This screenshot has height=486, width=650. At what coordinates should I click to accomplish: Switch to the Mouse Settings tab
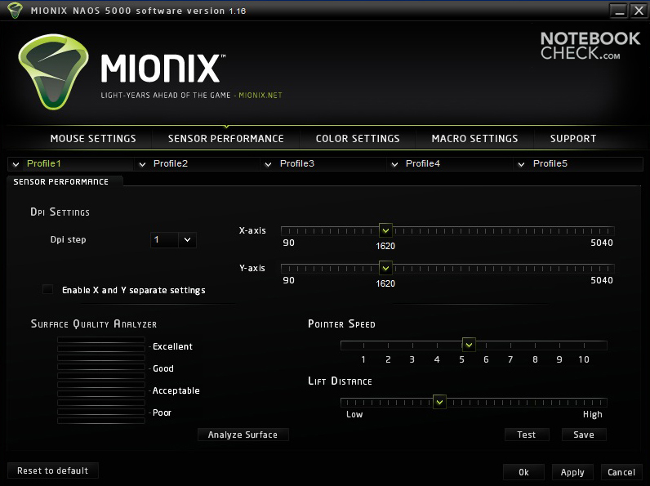[x=93, y=139]
